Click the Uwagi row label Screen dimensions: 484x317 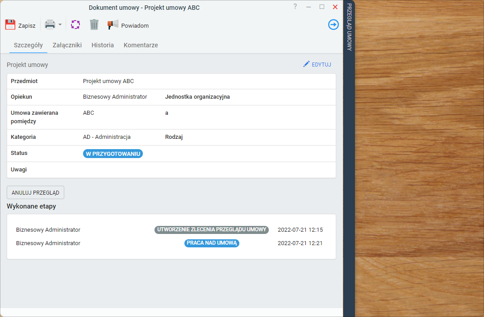coord(19,170)
